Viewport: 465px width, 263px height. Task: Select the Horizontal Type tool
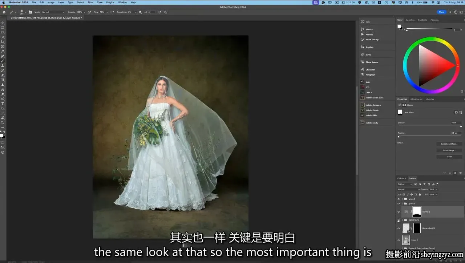point(3,104)
